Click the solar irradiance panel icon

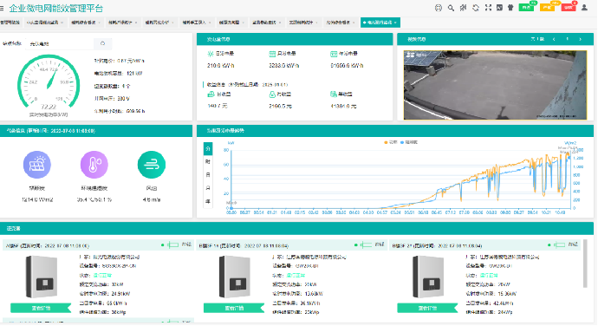point(37,165)
